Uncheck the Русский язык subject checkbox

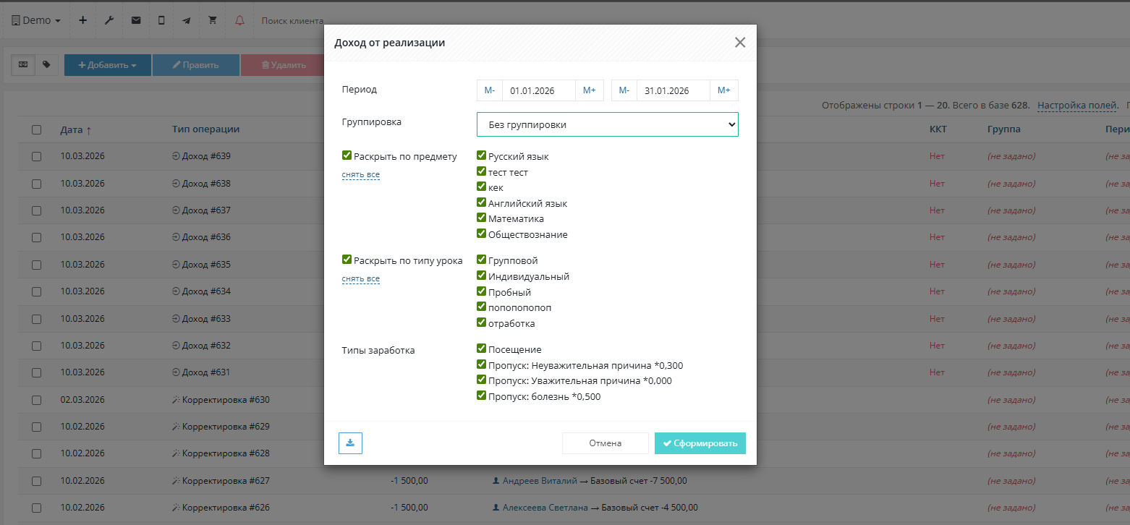[481, 155]
